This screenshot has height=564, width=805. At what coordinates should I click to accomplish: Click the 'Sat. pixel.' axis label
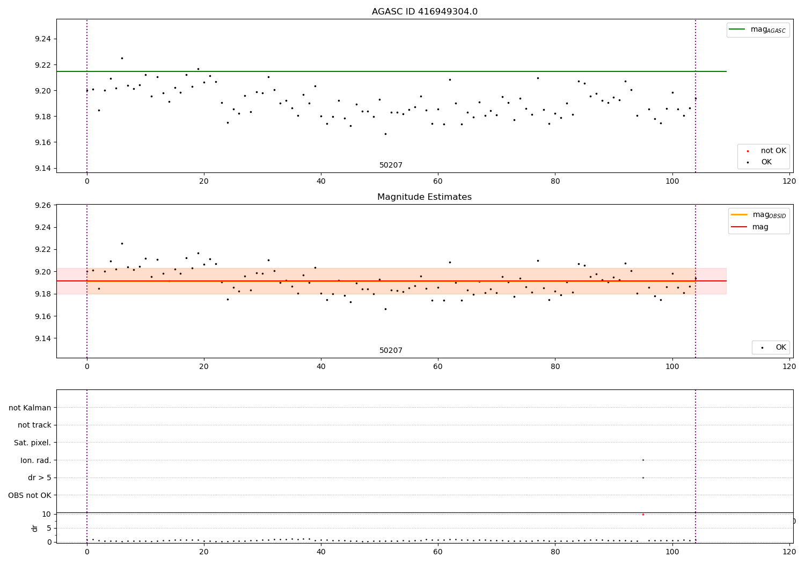33,443
